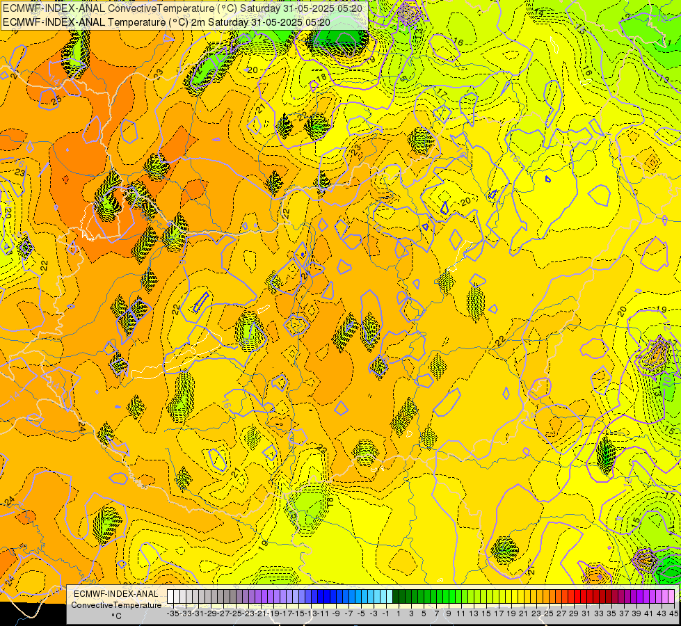This screenshot has height=626, width=681.
Task: Select the pink legend swatch above 45
Action: pyautogui.click(x=672, y=596)
